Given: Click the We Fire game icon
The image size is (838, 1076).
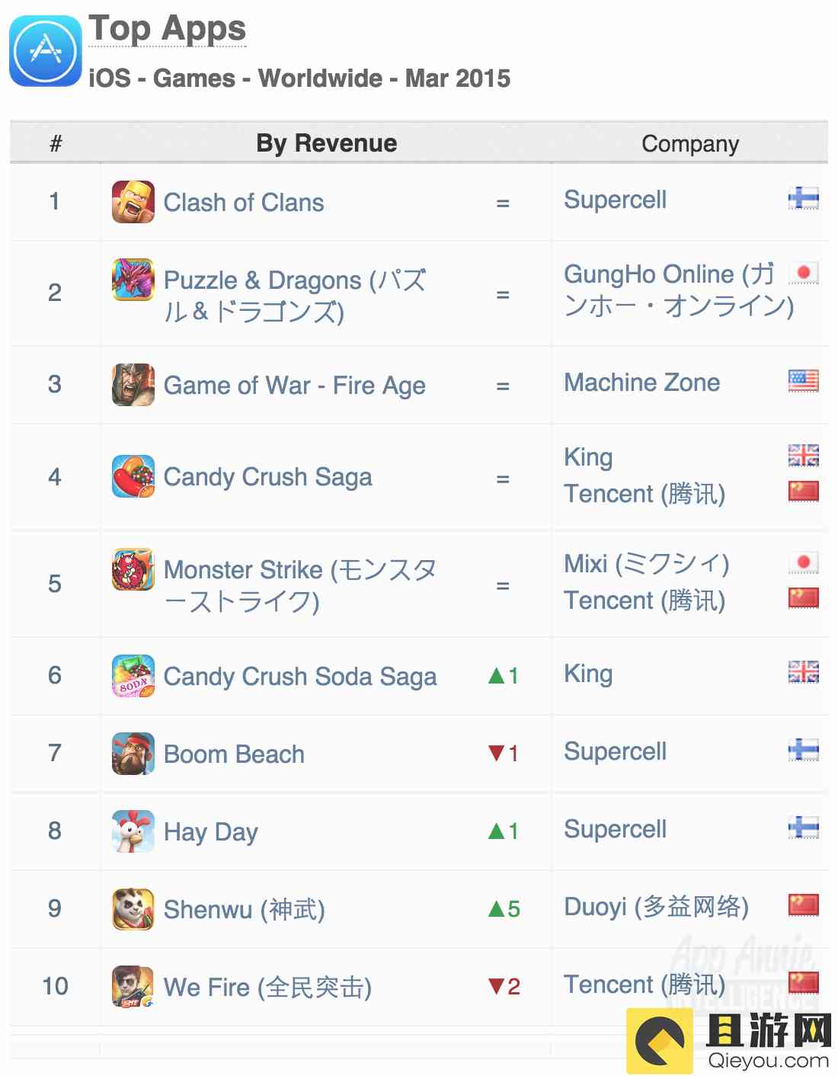Looking at the screenshot, I should [133, 987].
